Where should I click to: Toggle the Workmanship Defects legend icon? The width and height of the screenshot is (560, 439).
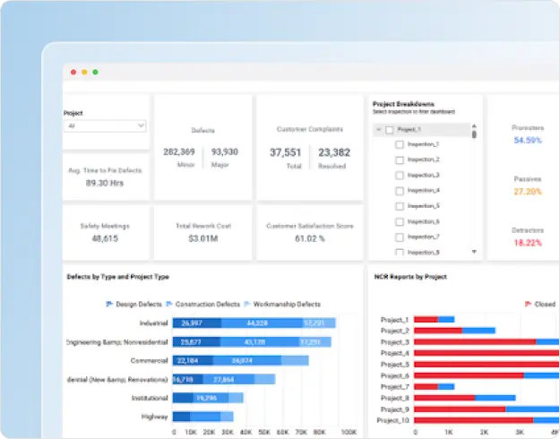[247, 304]
